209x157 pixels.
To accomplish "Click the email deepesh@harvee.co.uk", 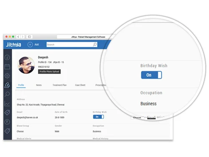I will 27,117.
